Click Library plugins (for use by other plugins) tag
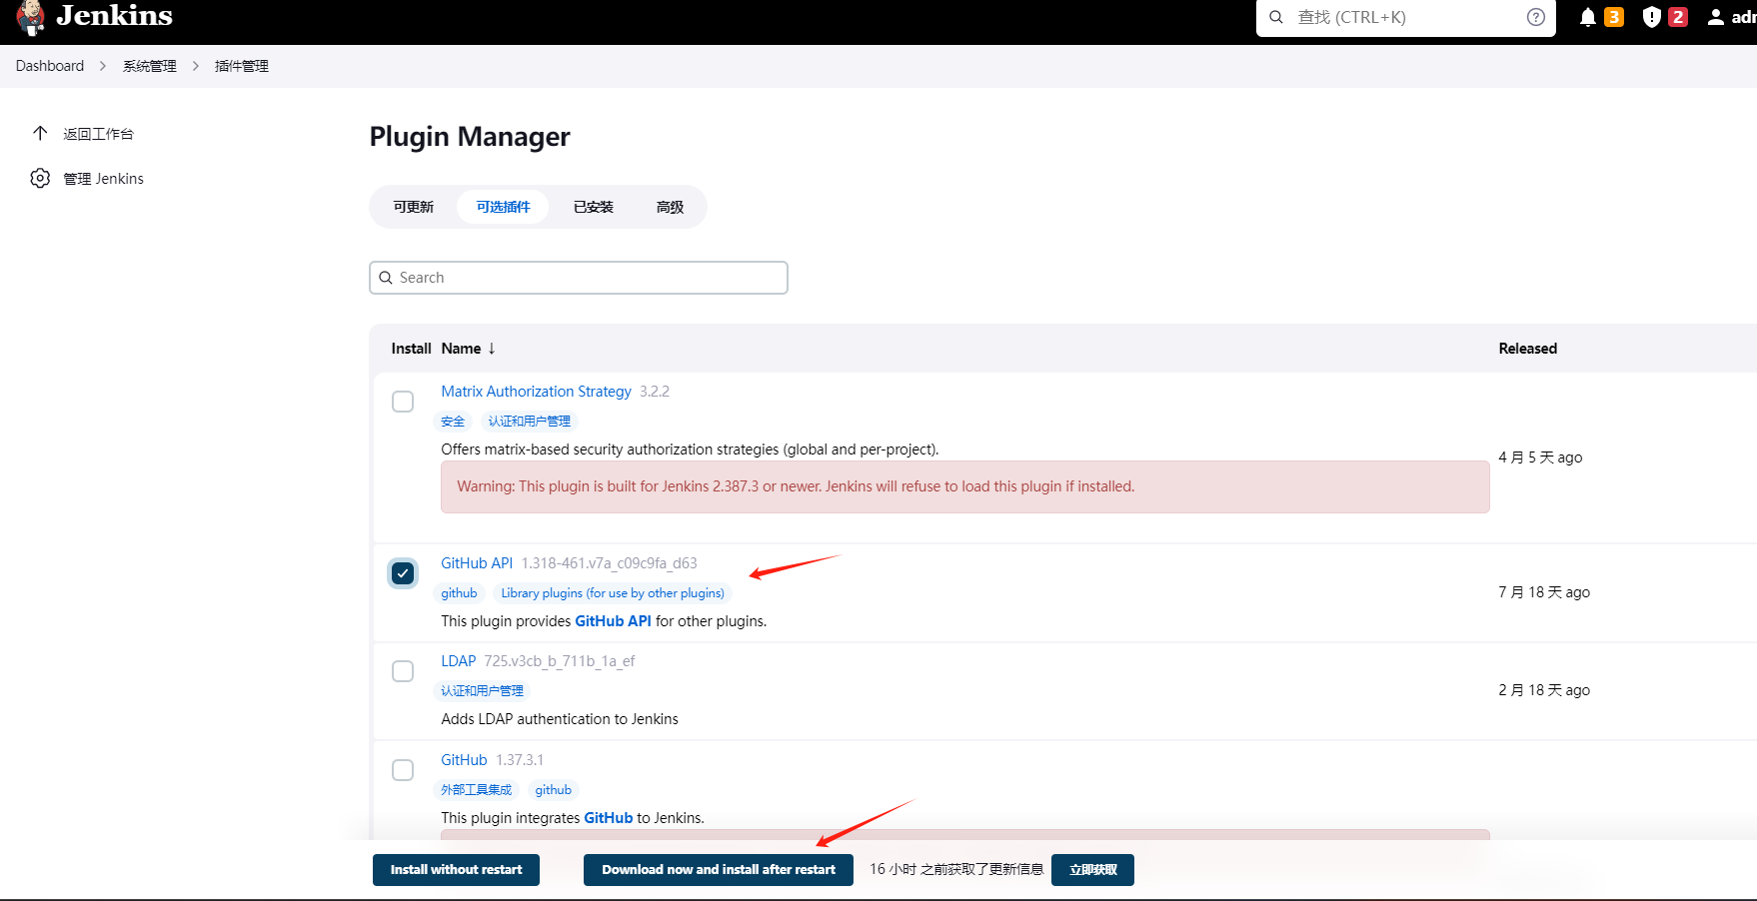This screenshot has height=901, width=1757. point(613,593)
